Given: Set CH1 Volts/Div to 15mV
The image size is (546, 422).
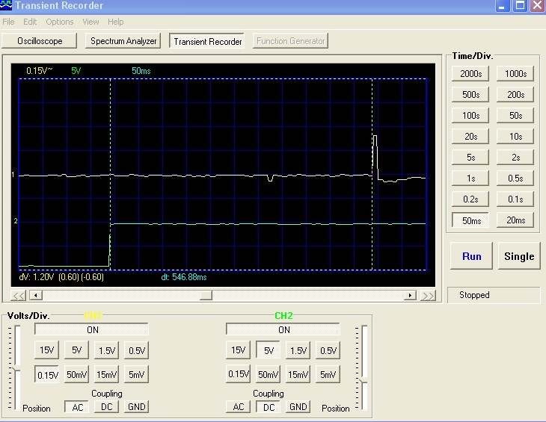Looking at the screenshot, I should pyautogui.click(x=106, y=374).
